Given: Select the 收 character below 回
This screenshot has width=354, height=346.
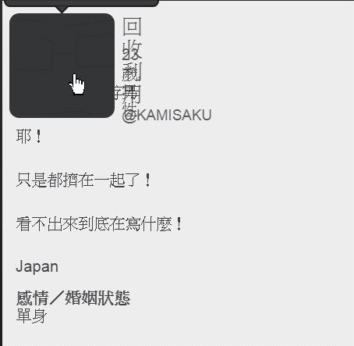Looking at the screenshot, I should click(132, 49).
